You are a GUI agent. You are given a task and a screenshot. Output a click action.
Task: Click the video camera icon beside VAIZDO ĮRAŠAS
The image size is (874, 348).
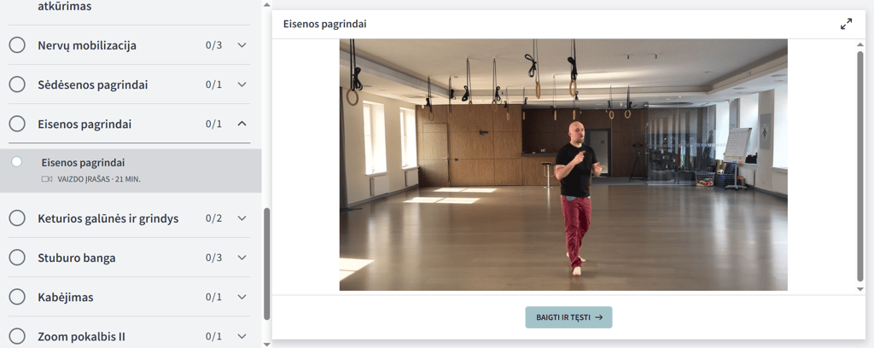(x=47, y=179)
